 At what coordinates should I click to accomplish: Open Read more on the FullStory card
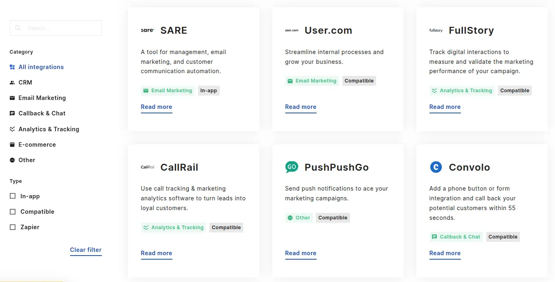pyautogui.click(x=445, y=107)
